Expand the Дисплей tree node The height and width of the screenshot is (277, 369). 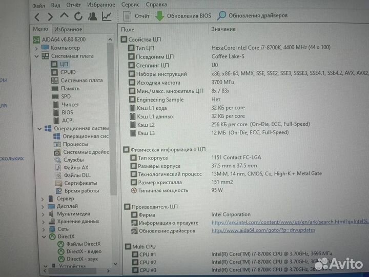[x=43, y=207]
